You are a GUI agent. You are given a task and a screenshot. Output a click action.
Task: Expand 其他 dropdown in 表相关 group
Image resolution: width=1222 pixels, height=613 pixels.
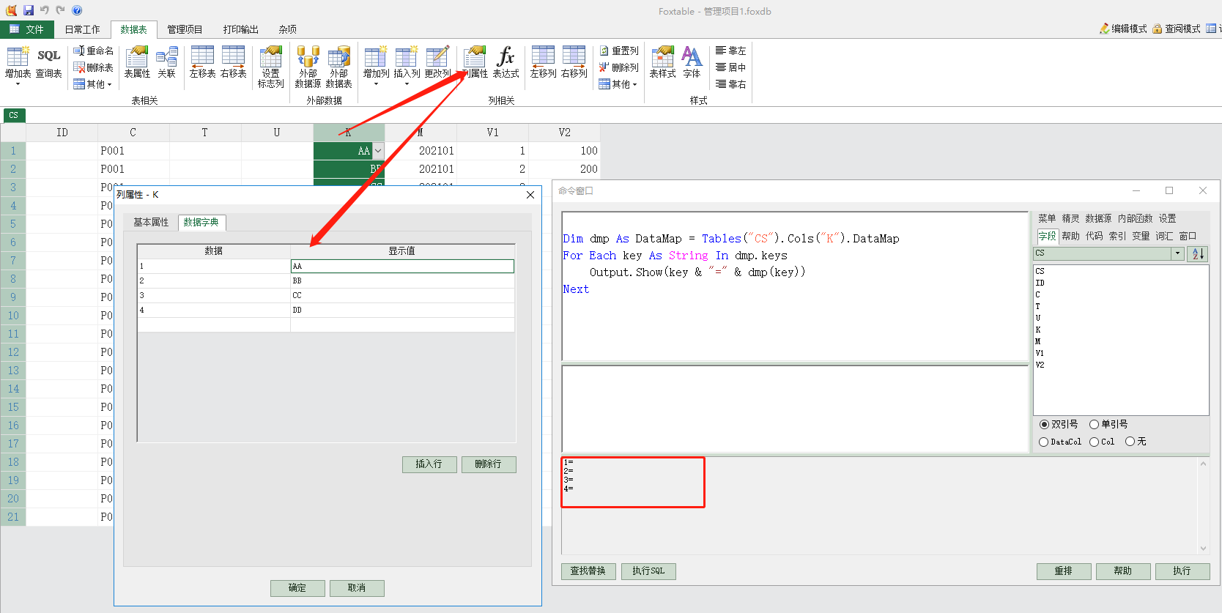pos(93,84)
